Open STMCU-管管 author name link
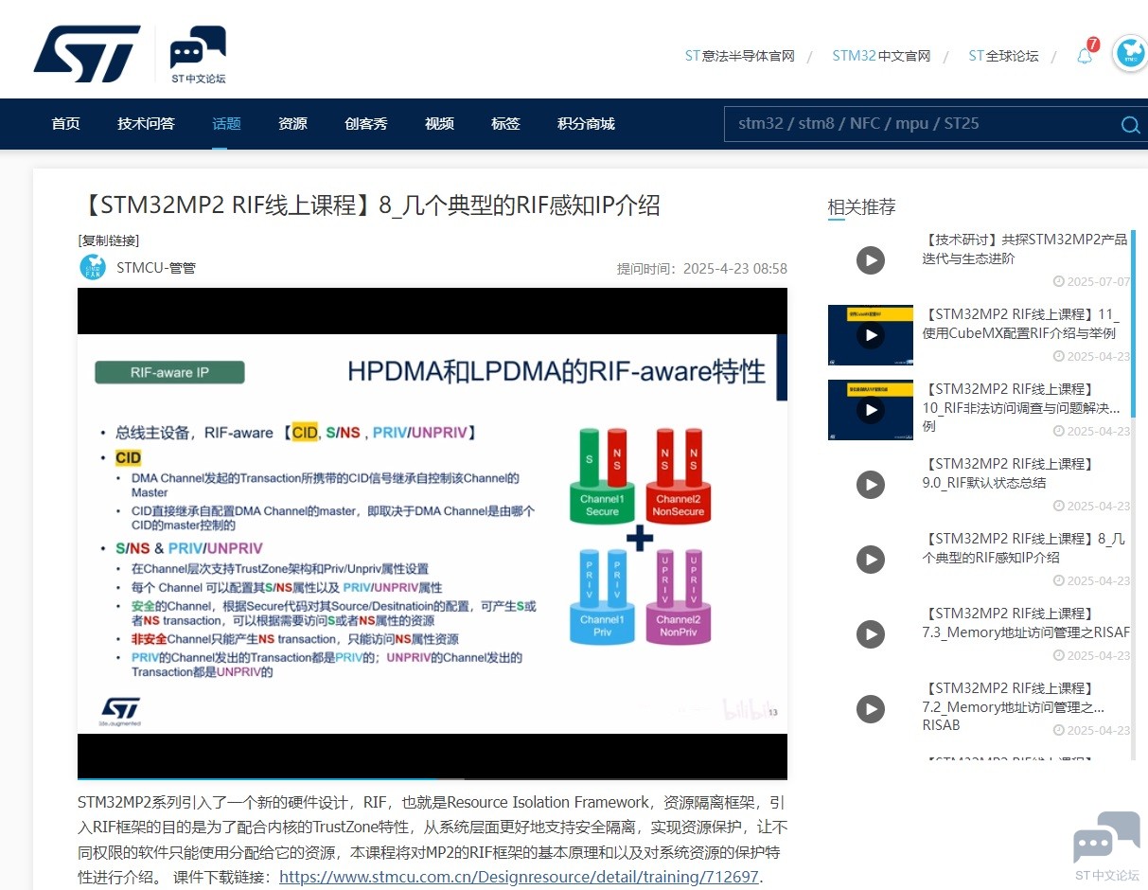Viewport: 1148px width, 890px height. coord(156,268)
